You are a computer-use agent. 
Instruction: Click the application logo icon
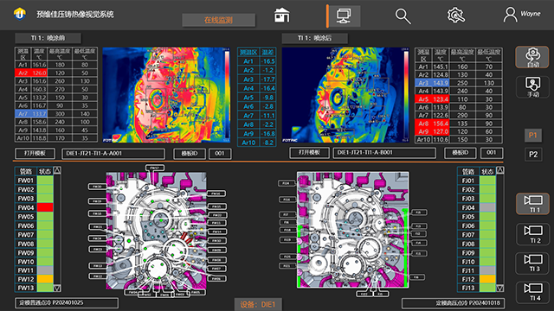point(20,14)
